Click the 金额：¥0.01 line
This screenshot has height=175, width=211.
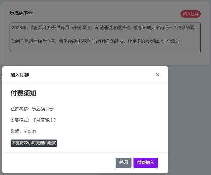(23, 131)
